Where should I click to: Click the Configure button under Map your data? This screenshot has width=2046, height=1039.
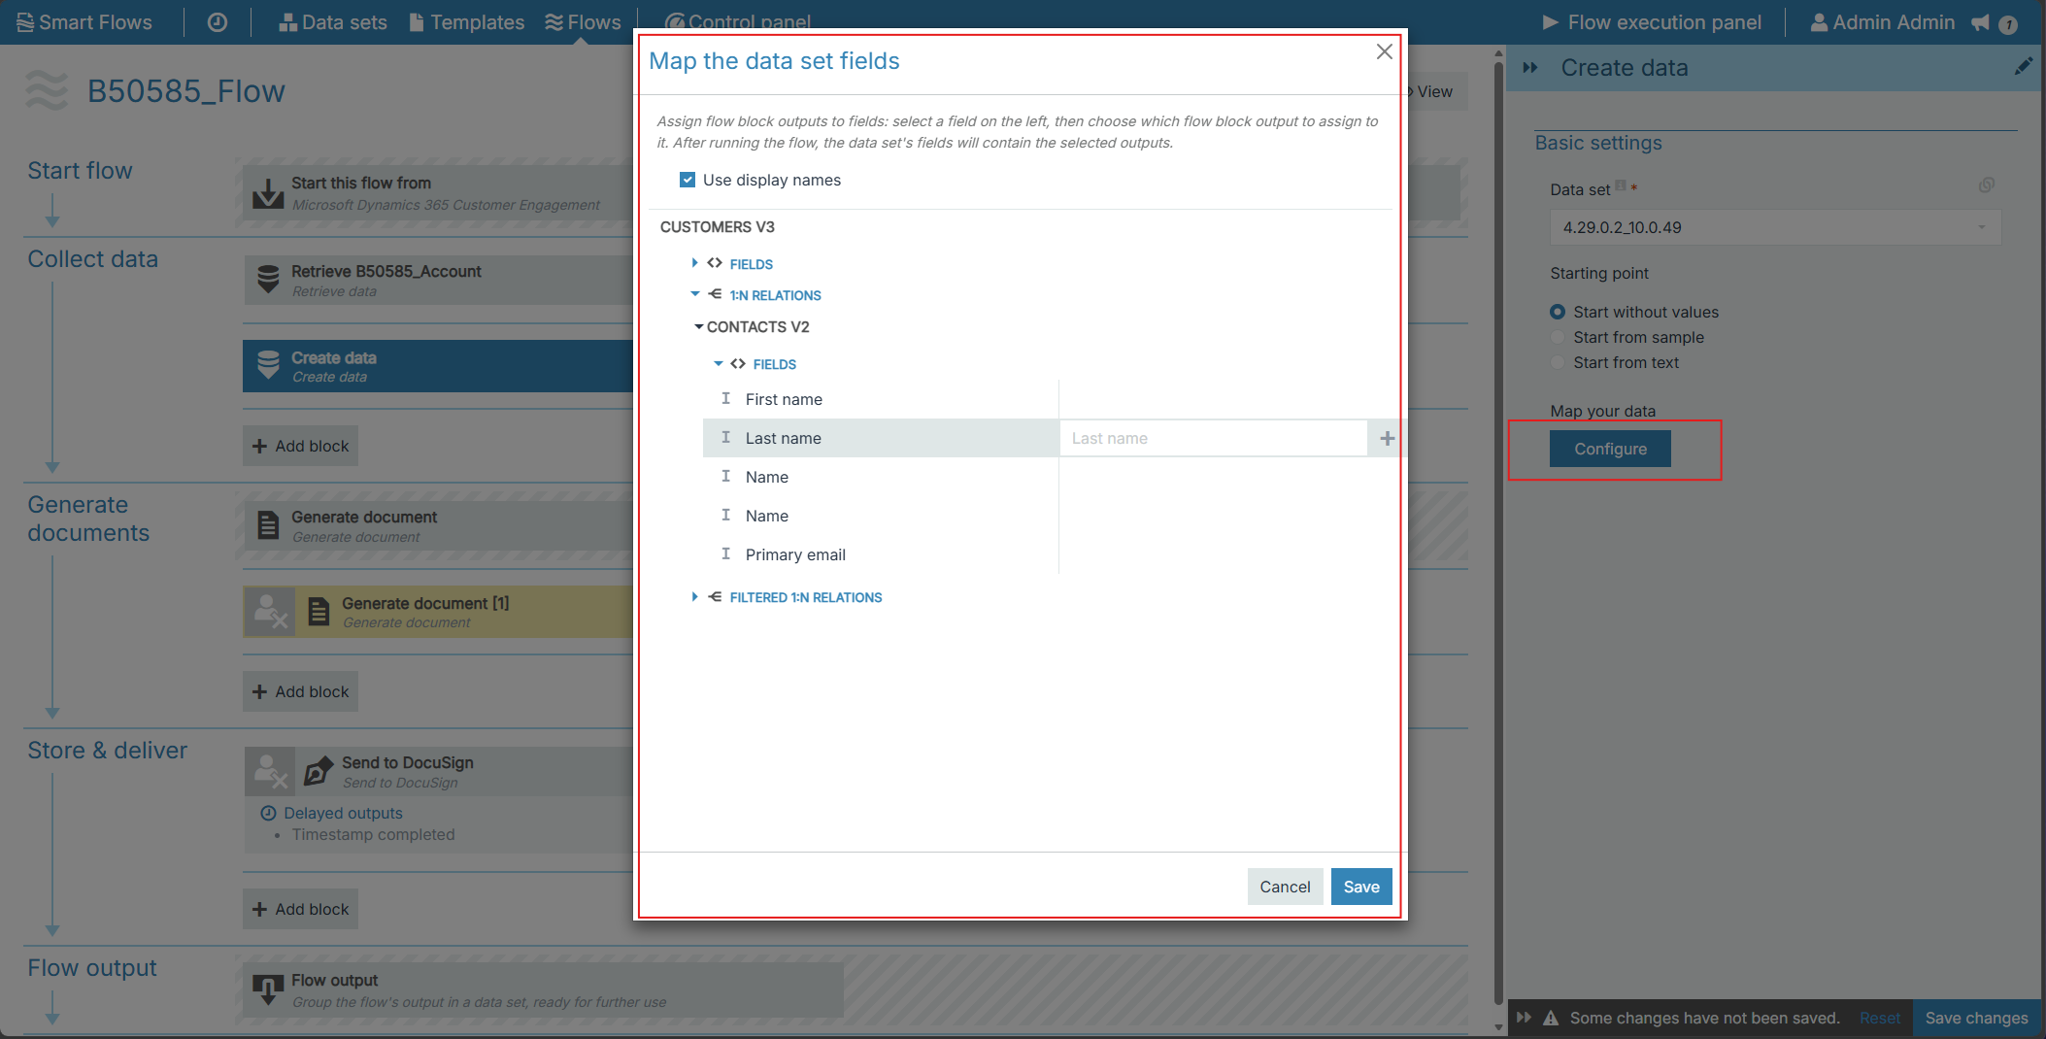coord(1610,449)
